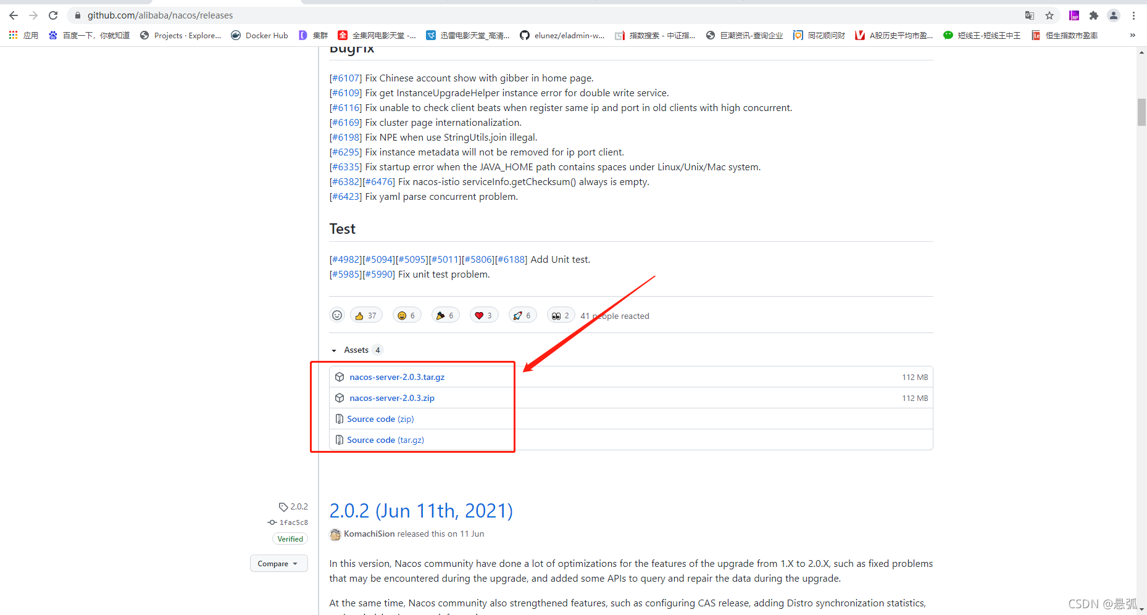Toggle the heart reaction with 3
The image size is (1147, 615).
[x=484, y=315]
